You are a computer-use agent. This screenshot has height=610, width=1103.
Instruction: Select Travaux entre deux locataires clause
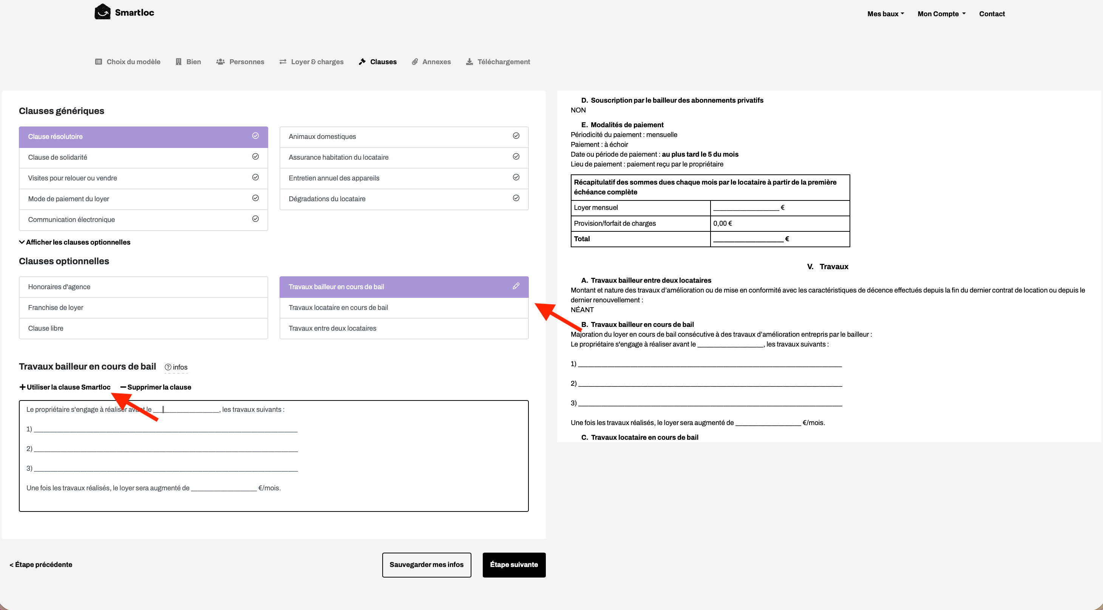(x=404, y=328)
